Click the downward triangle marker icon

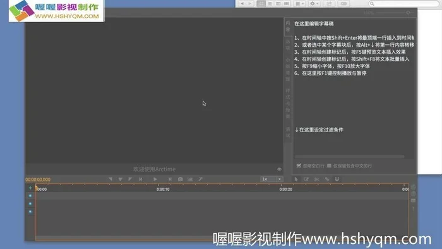pos(121,179)
